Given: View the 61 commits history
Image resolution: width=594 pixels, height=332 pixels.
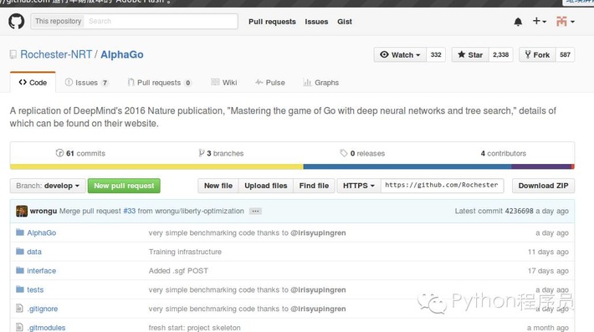Looking at the screenshot, I should pos(80,153).
